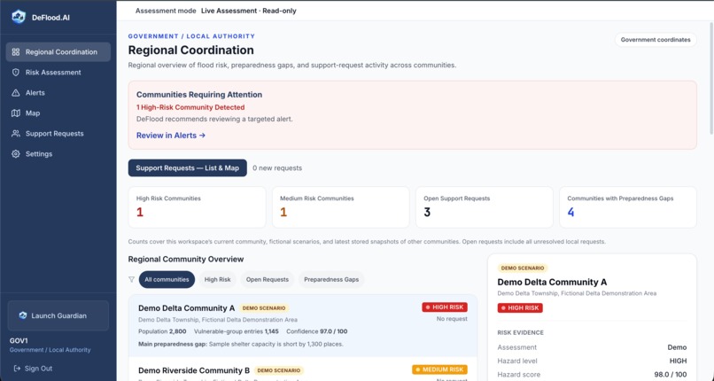Select the Demo Riverside Community B card

[303, 369]
